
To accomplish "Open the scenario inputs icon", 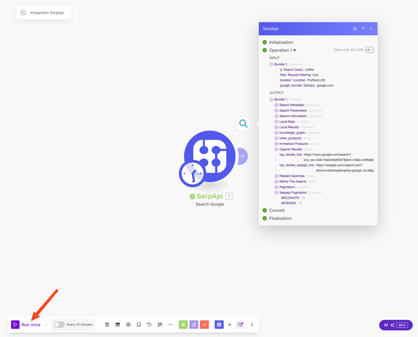I will click(118, 325).
